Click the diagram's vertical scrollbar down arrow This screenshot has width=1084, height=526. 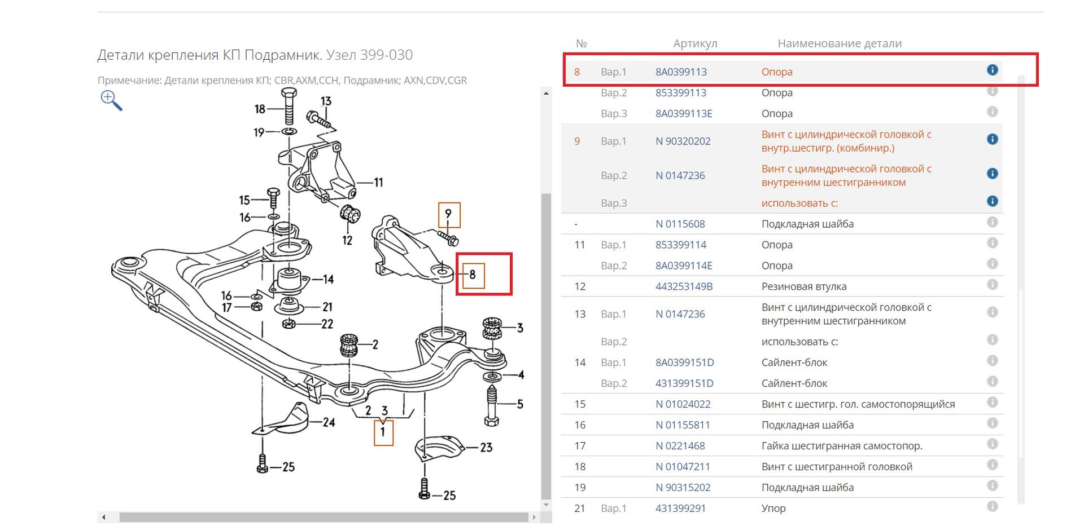point(546,505)
